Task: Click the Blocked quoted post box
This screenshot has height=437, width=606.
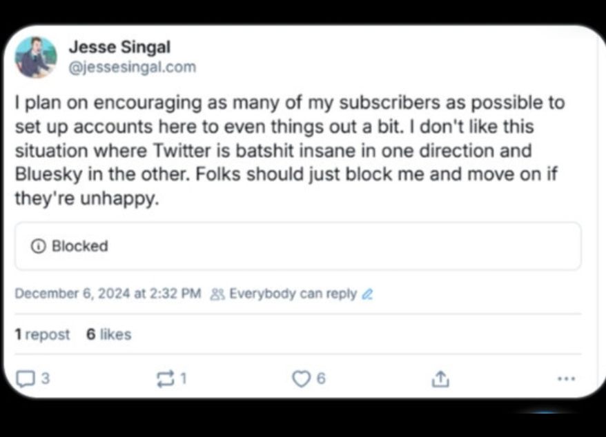Action: click(x=297, y=246)
